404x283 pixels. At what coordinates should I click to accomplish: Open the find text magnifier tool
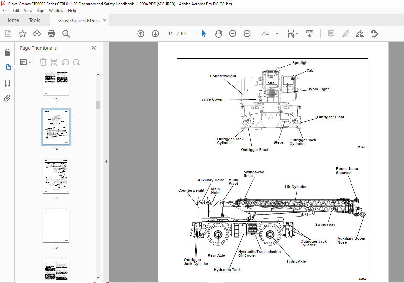(66, 34)
